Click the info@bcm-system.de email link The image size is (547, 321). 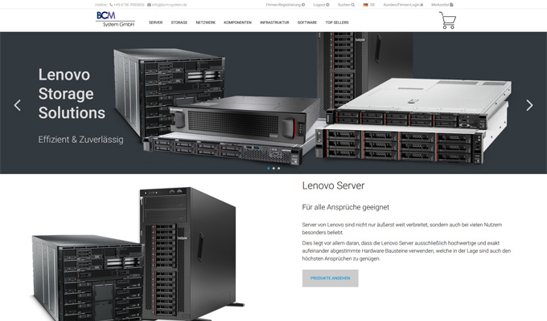tap(167, 5)
